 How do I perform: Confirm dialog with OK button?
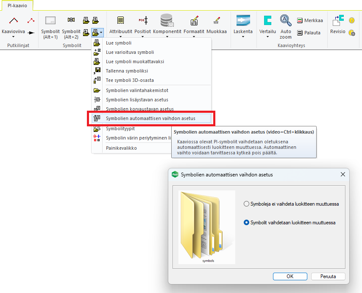290,276
